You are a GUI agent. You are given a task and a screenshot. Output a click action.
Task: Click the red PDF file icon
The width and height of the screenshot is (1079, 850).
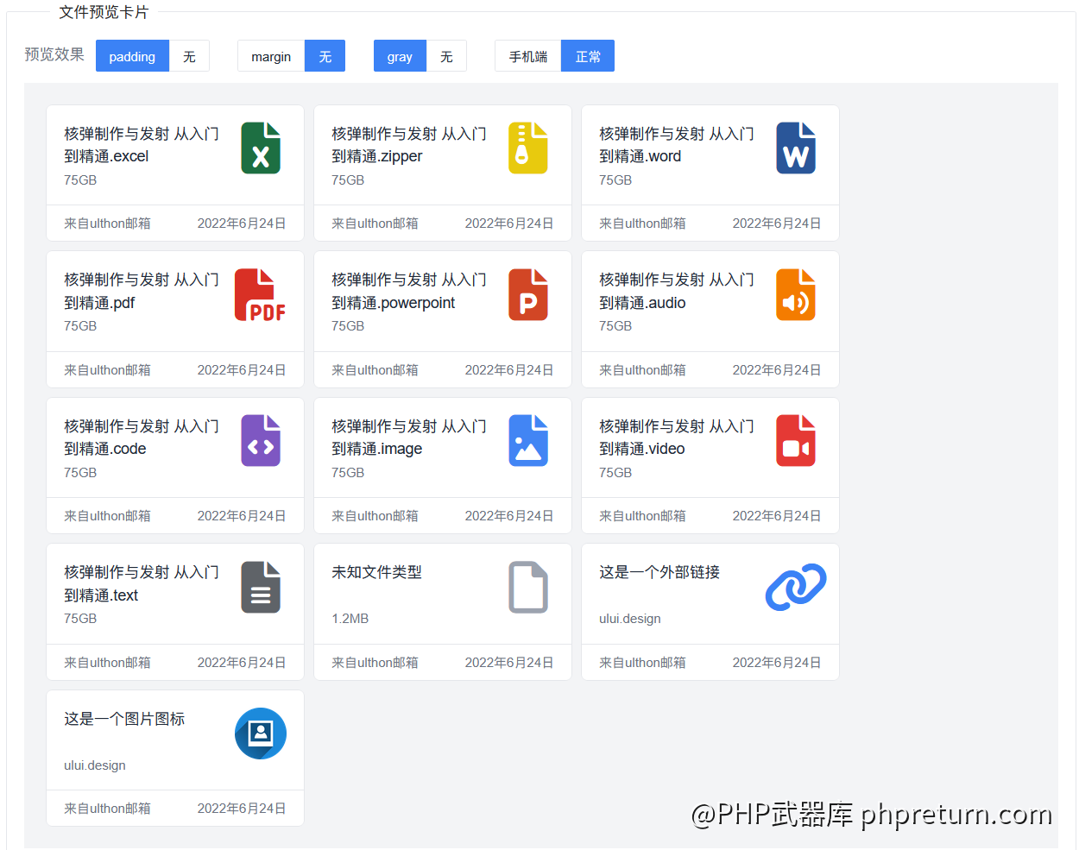click(260, 295)
